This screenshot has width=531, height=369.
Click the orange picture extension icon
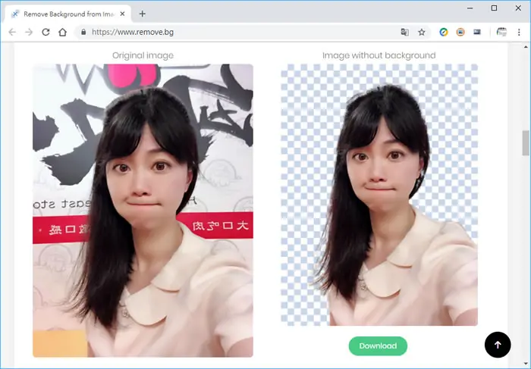tap(460, 32)
